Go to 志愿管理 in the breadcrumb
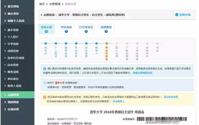 (x=55, y=4)
